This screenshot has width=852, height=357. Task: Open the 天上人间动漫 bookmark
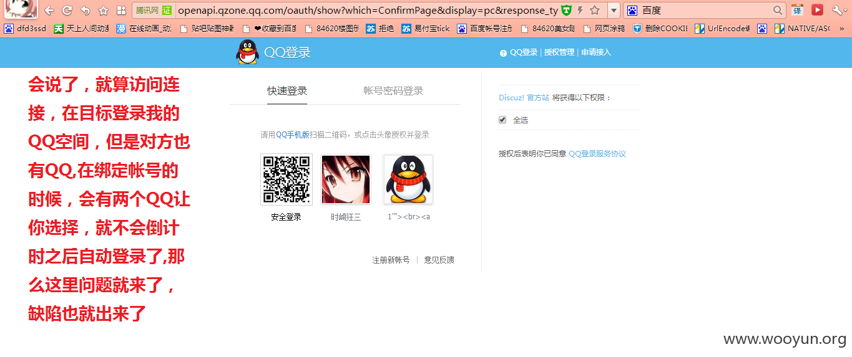81,29
